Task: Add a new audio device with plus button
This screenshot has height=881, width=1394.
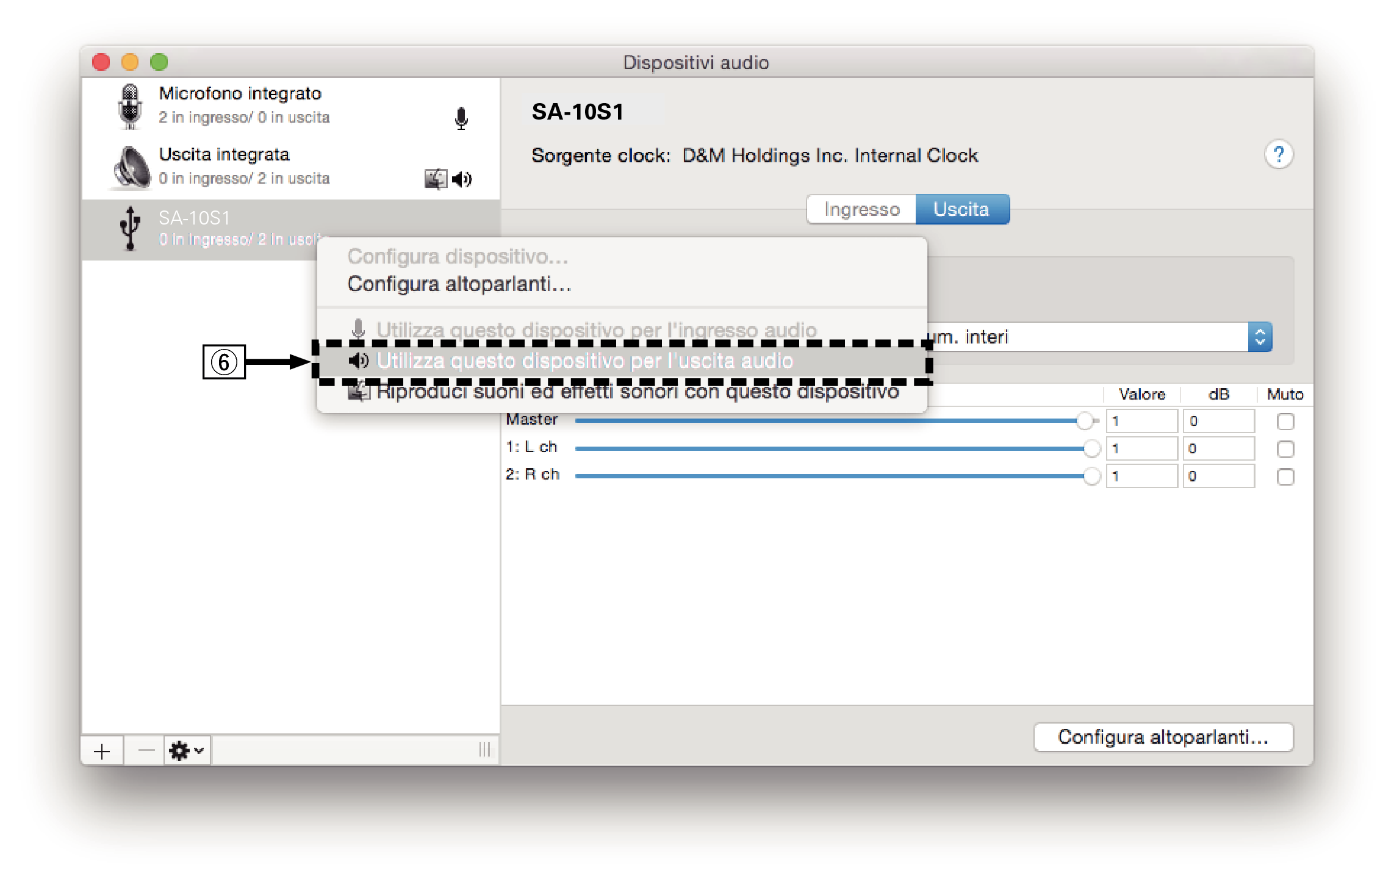Action: pos(102,750)
